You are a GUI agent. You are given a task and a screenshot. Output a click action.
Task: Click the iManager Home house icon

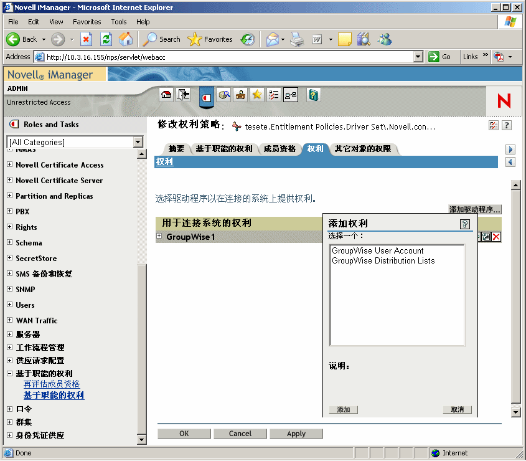[x=166, y=95]
